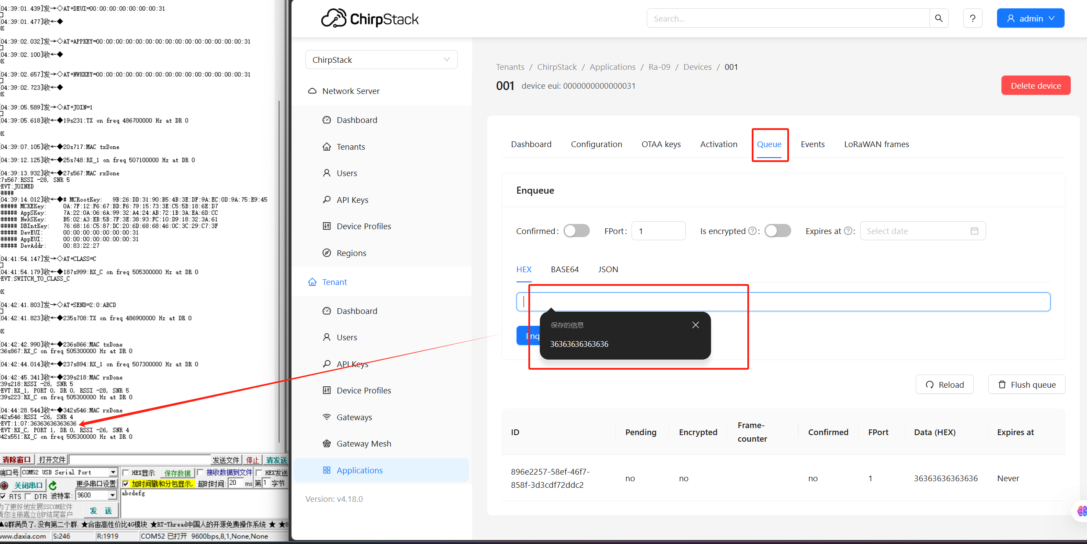1087x544 pixels.
Task: Select the BASE64 payload tab
Action: tap(564, 269)
